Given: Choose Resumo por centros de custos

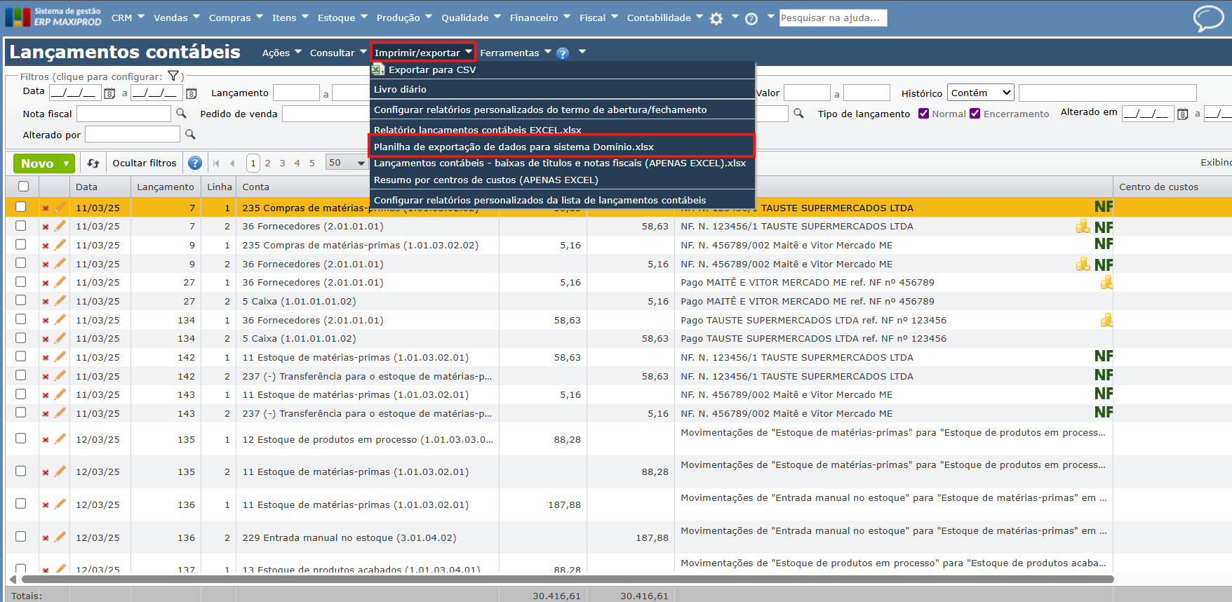Looking at the screenshot, I should pyautogui.click(x=562, y=180).
